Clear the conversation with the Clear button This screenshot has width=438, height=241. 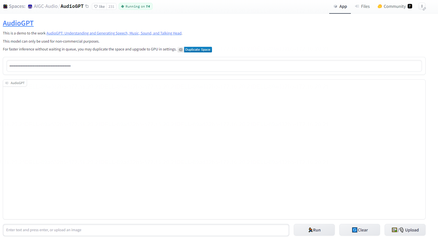pyautogui.click(x=360, y=230)
